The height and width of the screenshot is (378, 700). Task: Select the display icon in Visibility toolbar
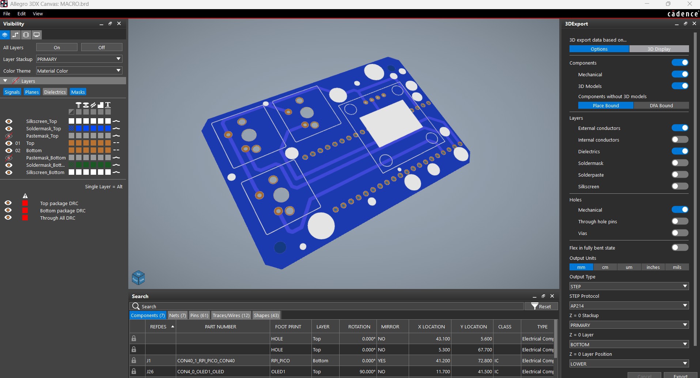[x=36, y=35]
